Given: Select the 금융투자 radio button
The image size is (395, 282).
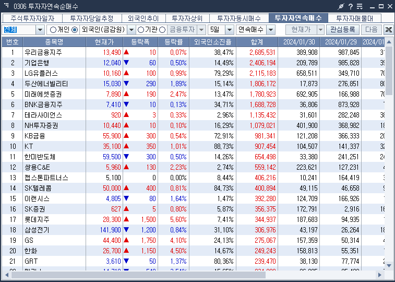Looking at the screenshot, I should click(x=162, y=30).
